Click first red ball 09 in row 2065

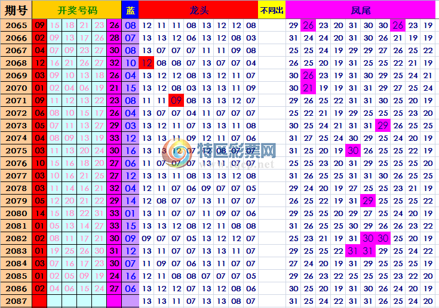(39, 26)
